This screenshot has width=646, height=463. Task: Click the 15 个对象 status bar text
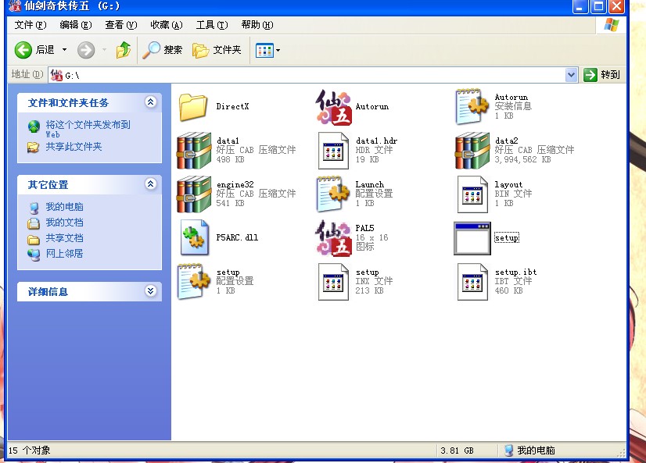pyautogui.click(x=29, y=451)
